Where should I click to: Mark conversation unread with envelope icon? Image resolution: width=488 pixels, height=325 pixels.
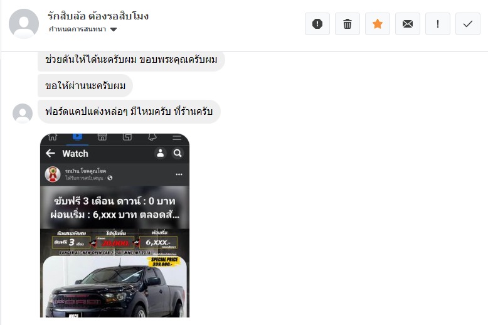coord(408,24)
